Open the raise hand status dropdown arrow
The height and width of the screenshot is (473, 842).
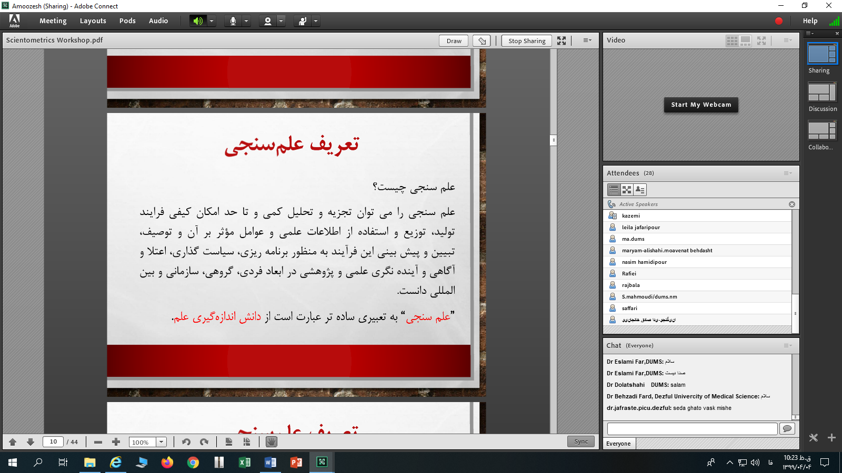coord(316,21)
